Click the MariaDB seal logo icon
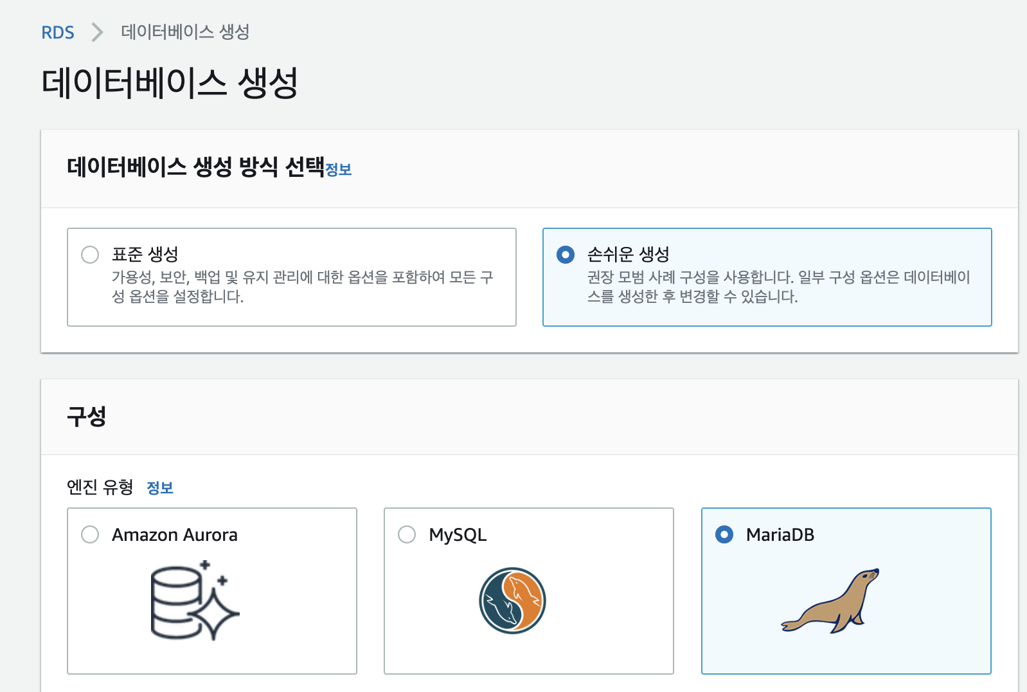 [x=830, y=601]
